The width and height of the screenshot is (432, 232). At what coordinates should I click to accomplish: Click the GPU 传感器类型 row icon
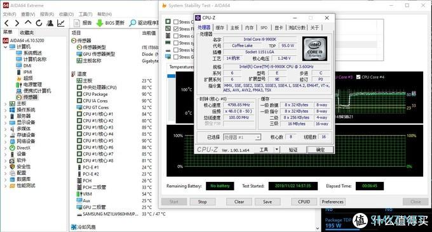79,54
